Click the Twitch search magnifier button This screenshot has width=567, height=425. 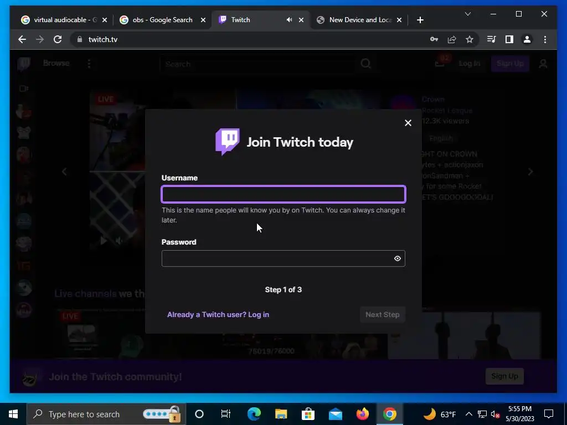(365, 64)
